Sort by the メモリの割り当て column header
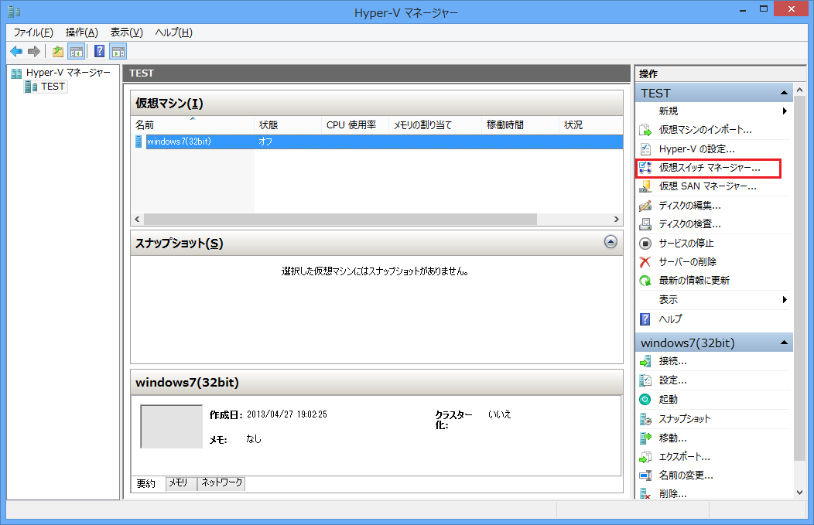814x525 pixels. pos(435,125)
